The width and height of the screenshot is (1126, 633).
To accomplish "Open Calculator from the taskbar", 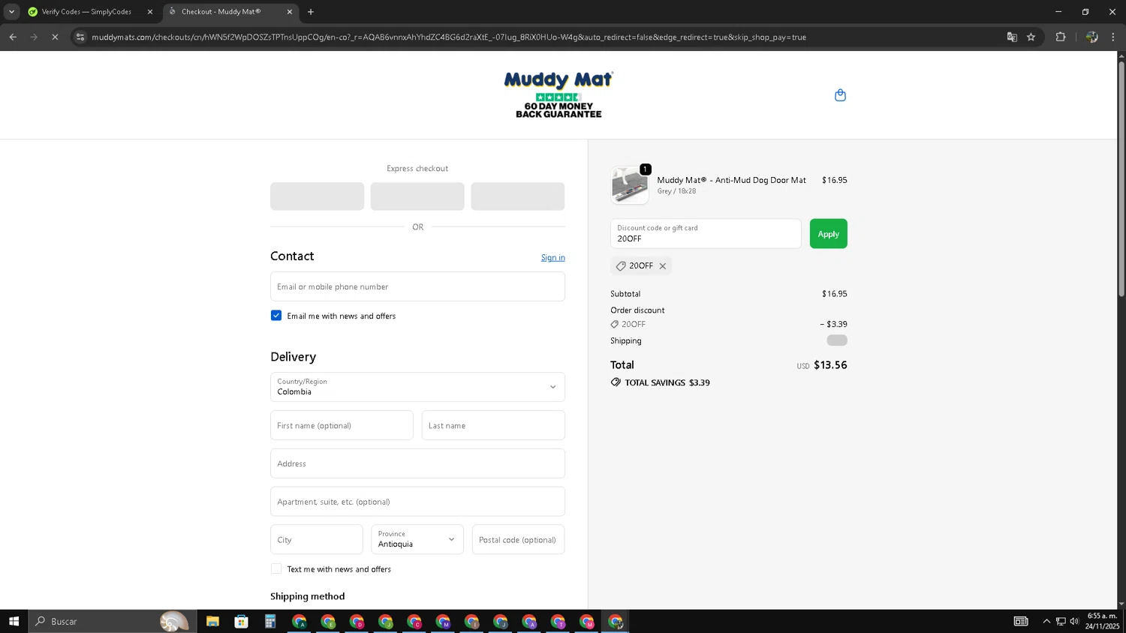I will coord(270,621).
